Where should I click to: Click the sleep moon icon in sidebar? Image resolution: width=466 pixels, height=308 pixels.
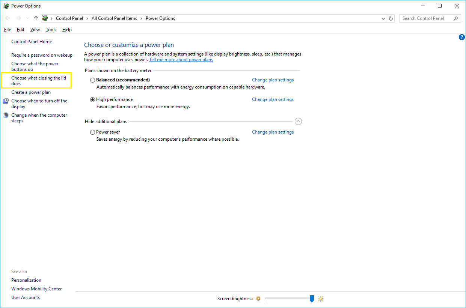6,115
